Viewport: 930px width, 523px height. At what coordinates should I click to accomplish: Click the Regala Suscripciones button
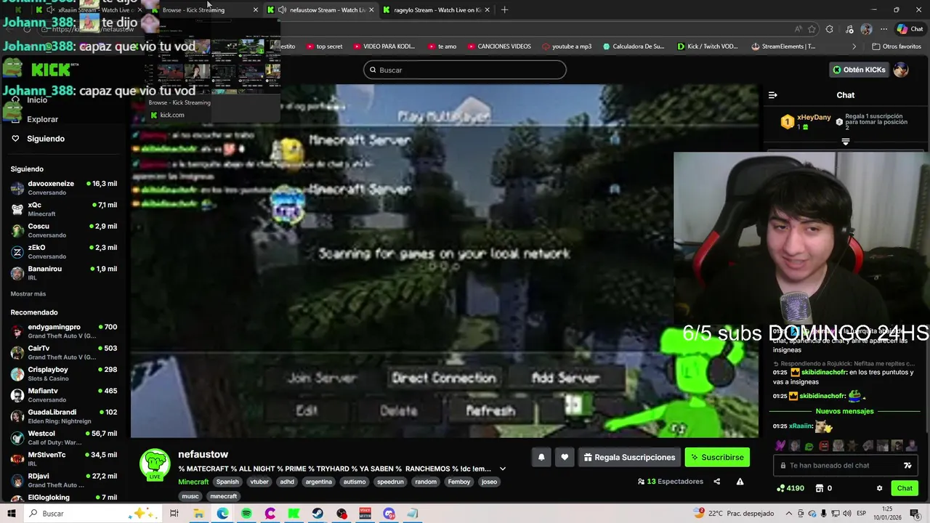coord(629,458)
